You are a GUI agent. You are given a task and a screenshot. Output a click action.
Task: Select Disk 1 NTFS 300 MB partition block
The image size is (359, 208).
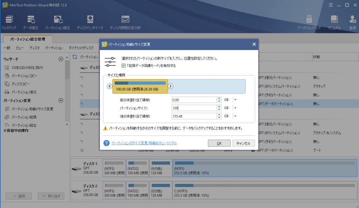coord(114,168)
